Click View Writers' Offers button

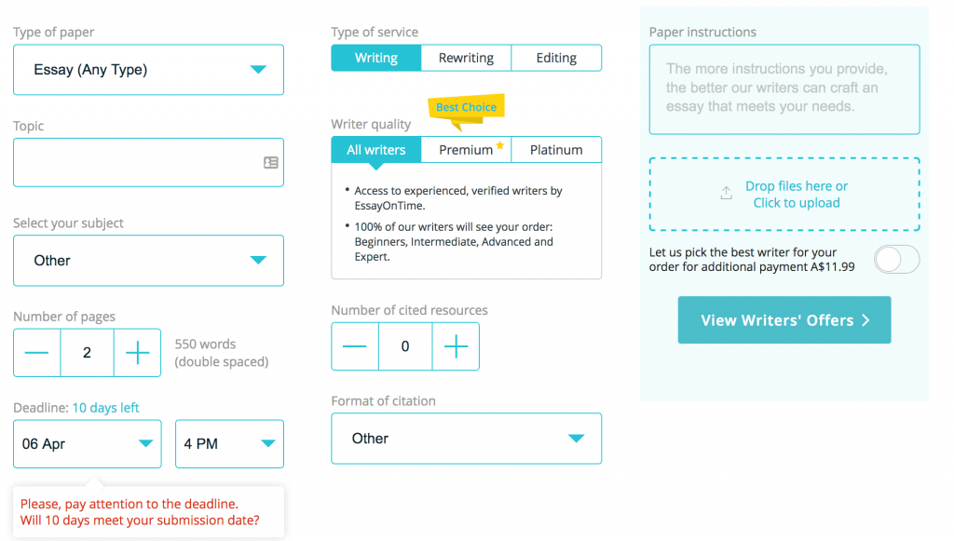784,319
